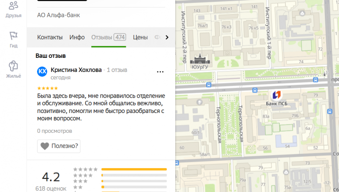Viewport: 339px width, 192px height.
Task: Click building 79Б on the map
Action: 295,116
